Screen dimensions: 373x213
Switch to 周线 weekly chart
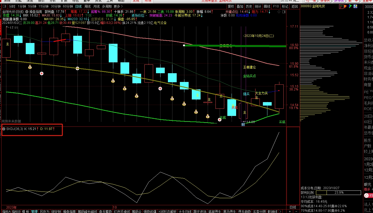[88, 6]
